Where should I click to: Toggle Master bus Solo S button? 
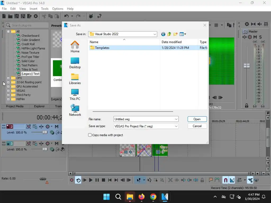(x=260, y=37)
